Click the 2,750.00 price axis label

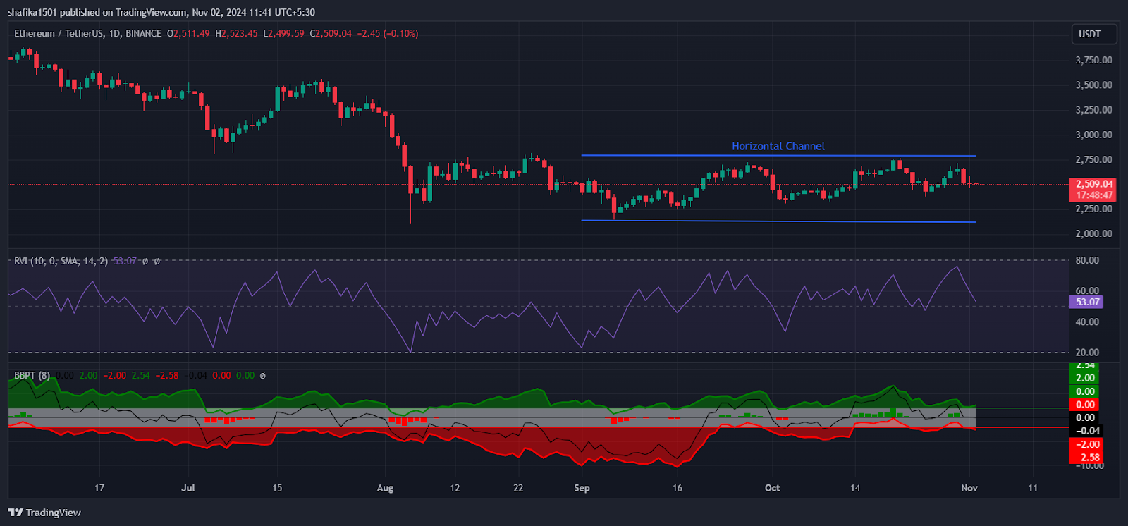pos(1093,159)
